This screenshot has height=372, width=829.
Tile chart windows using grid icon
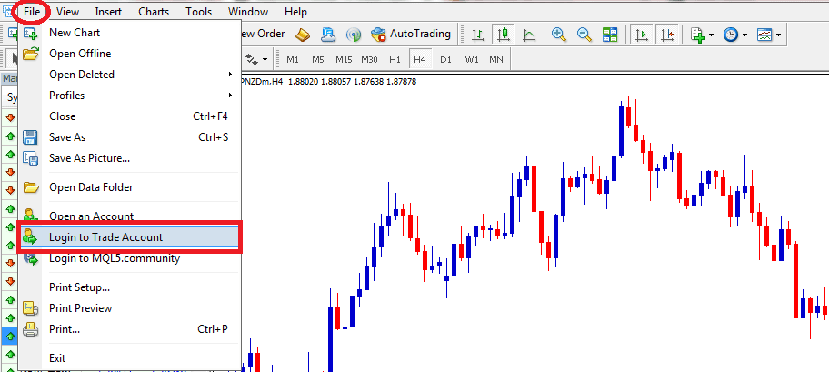click(x=610, y=35)
